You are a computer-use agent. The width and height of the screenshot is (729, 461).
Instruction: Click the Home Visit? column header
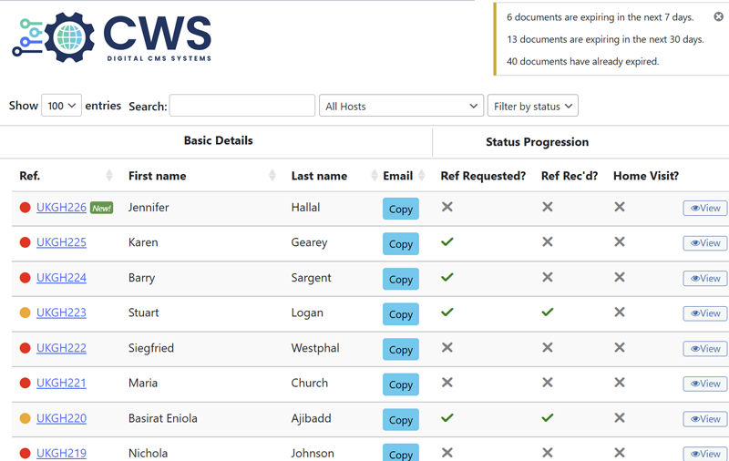(646, 176)
